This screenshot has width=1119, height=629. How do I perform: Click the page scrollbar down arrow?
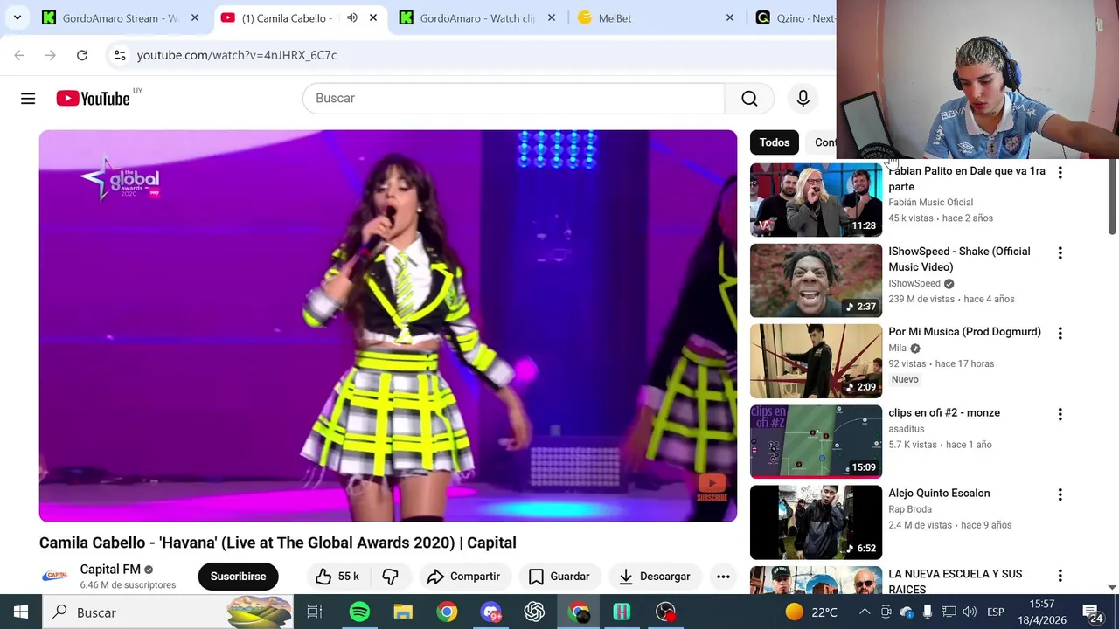tap(1112, 587)
